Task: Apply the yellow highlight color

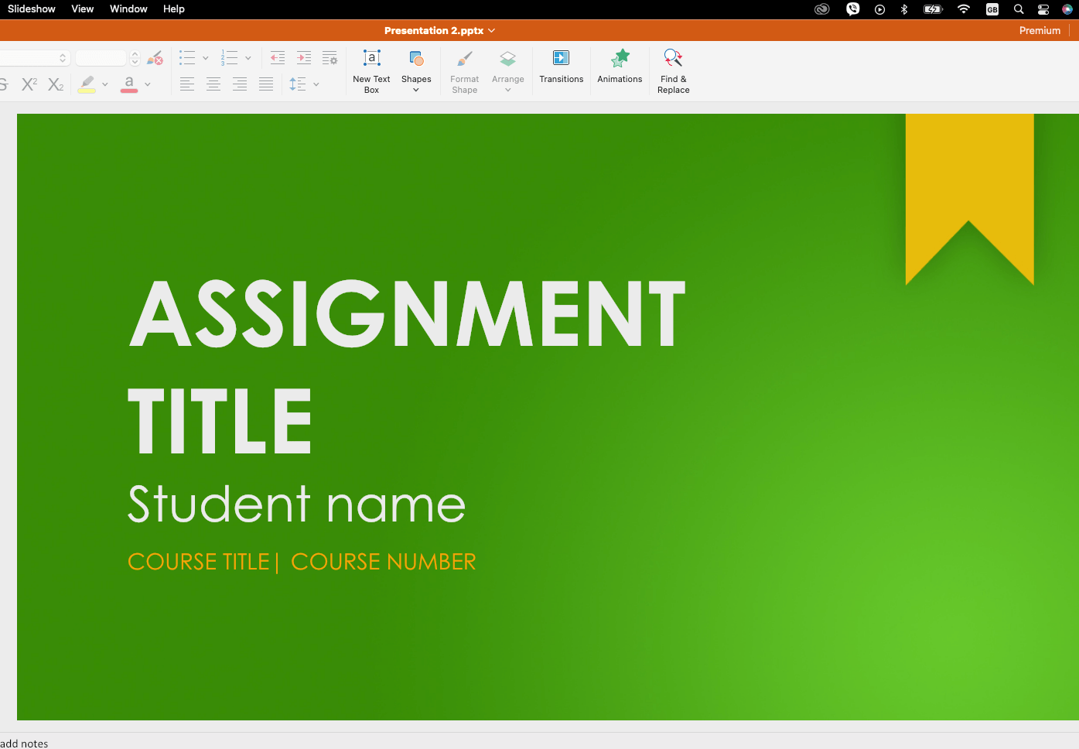Action: coord(87,84)
